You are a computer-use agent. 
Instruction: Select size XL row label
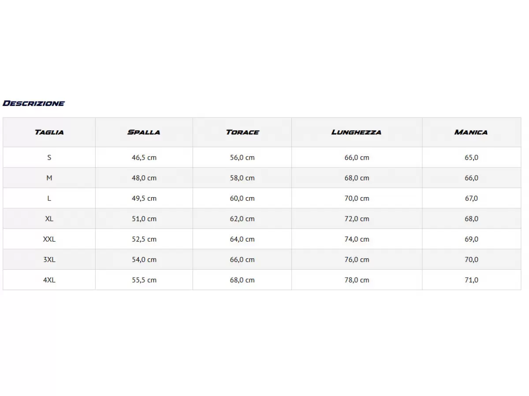[49, 219]
